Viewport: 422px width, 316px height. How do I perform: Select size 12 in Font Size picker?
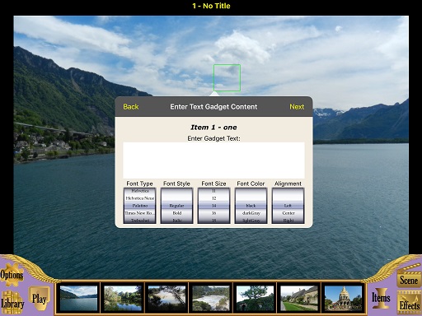coord(213,198)
